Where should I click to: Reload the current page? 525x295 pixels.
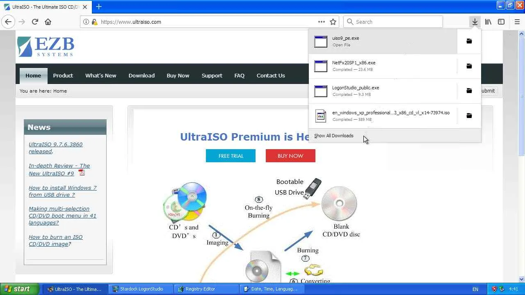(x=35, y=22)
